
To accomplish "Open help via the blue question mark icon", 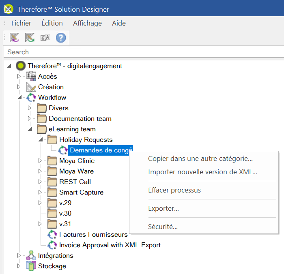I will tap(61, 38).
